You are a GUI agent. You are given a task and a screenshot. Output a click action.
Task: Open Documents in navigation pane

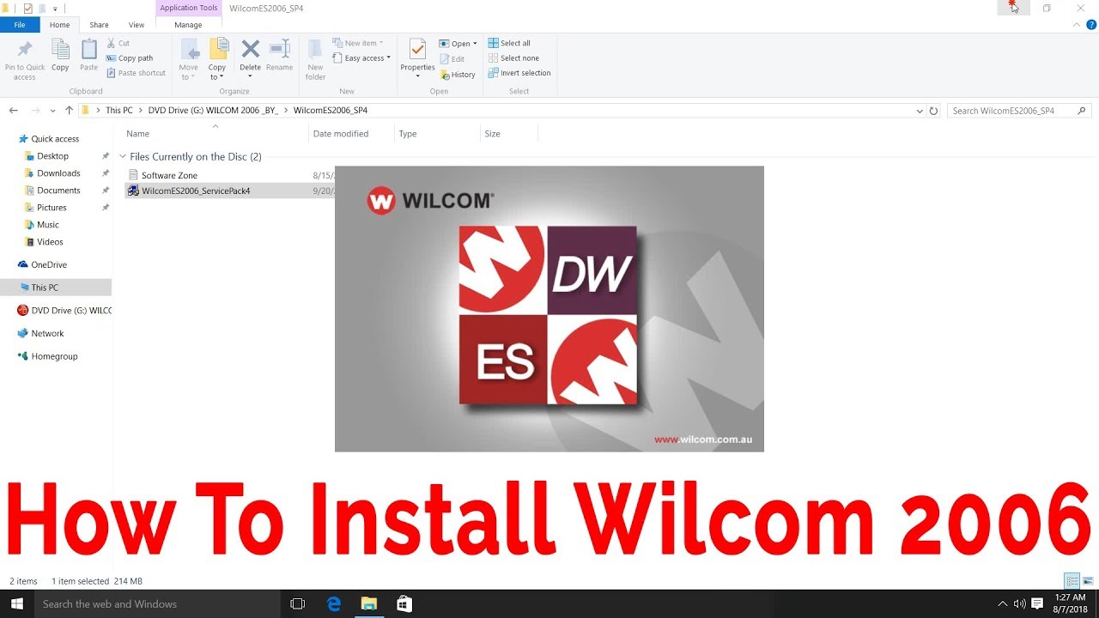[x=58, y=191]
